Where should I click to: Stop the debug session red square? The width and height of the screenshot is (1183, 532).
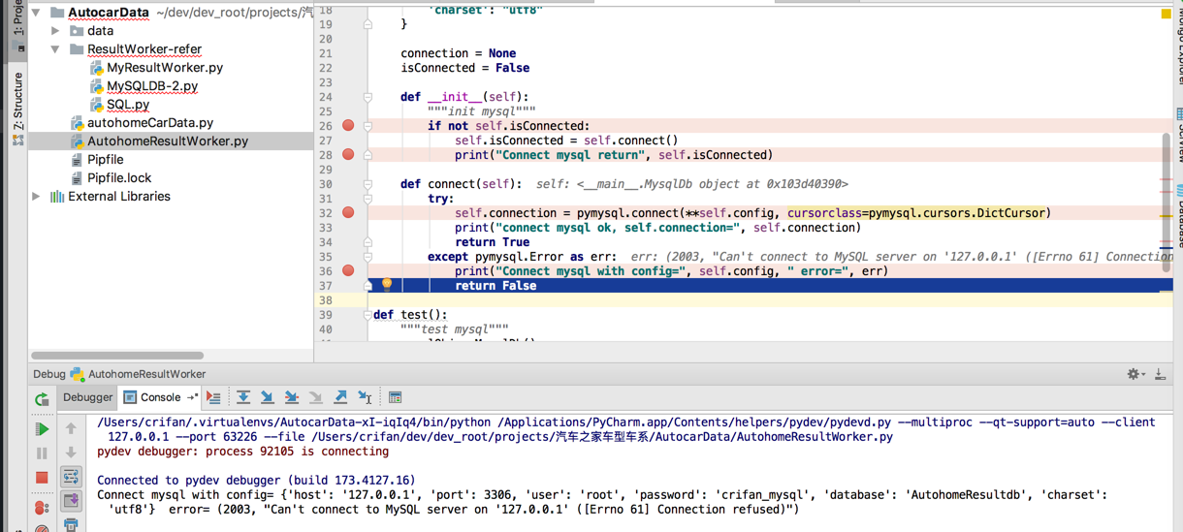pos(42,477)
